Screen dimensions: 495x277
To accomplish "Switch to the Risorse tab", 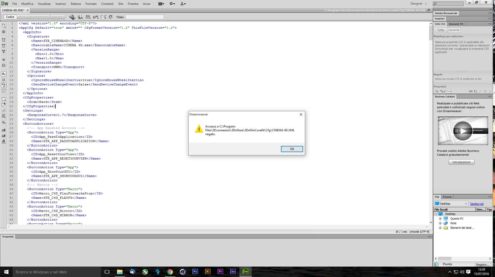I will (x=447, y=197).
